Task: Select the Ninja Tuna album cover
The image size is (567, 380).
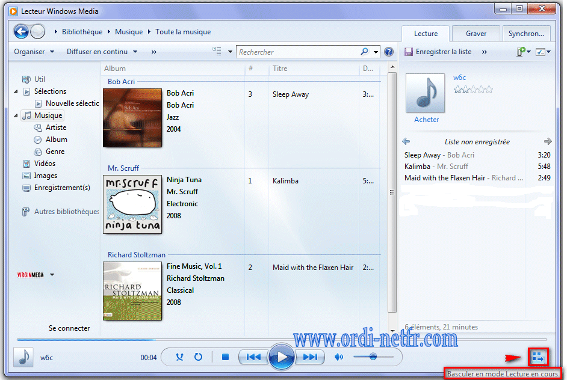Action: (132, 204)
